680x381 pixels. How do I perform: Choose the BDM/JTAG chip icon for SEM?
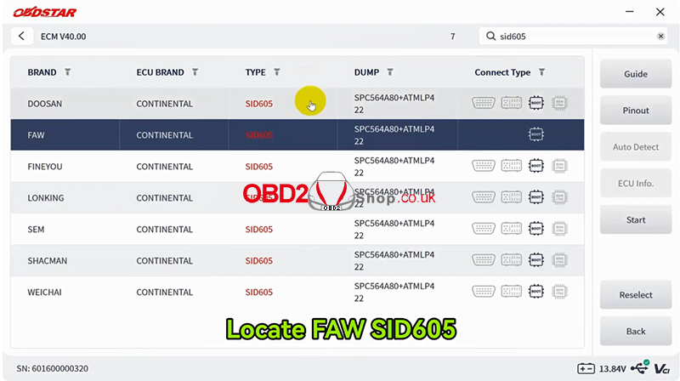pyautogui.click(x=559, y=229)
